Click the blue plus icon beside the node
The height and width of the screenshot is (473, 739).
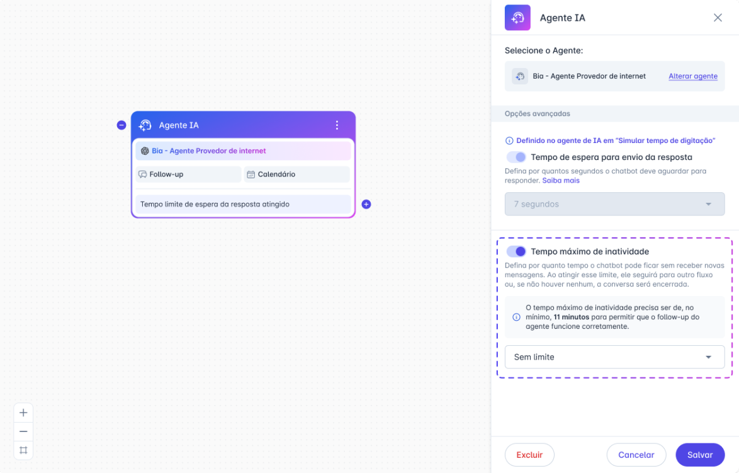coord(366,204)
